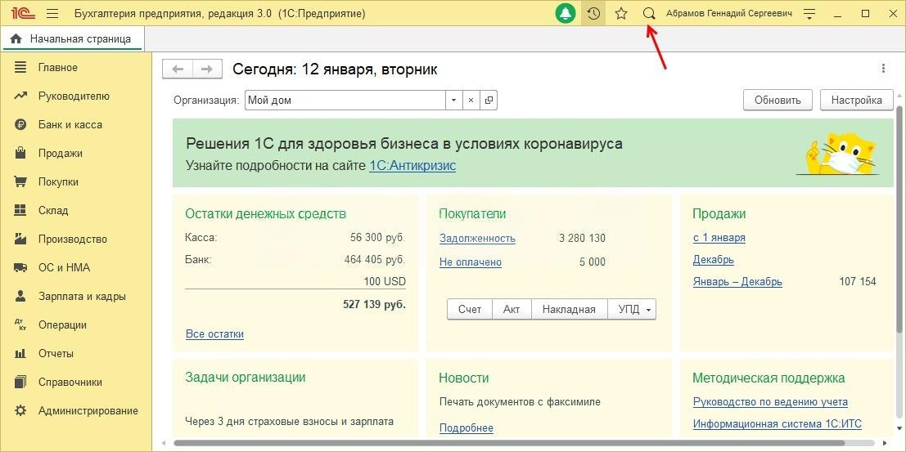Open the Производство section
This screenshot has width=906, height=452.
click(x=73, y=239)
